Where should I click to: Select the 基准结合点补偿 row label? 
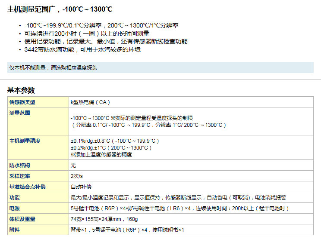(28, 187)
